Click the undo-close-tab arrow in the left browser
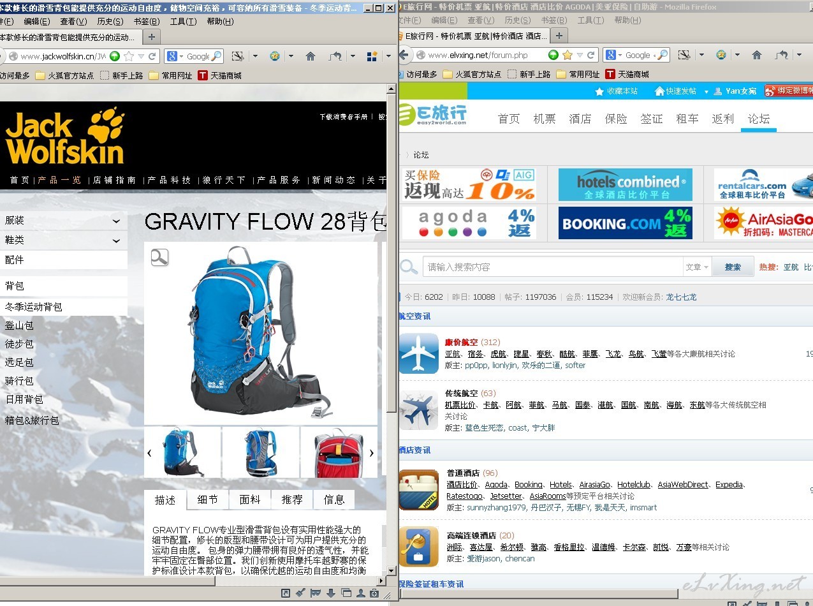The height and width of the screenshot is (606, 813). pos(335,56)
